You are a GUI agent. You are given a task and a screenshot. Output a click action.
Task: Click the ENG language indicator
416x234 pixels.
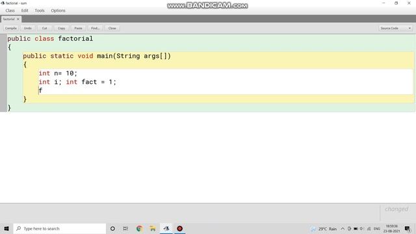pos(377,229)
